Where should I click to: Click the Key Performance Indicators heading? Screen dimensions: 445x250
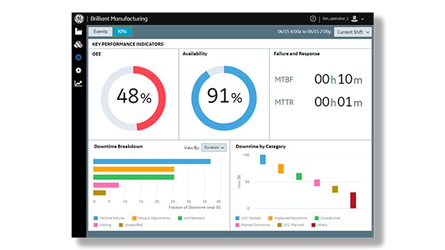tap(128, 44)
